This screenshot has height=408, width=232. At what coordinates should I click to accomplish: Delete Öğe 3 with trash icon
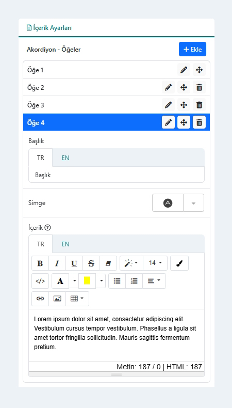pos(199,105)
